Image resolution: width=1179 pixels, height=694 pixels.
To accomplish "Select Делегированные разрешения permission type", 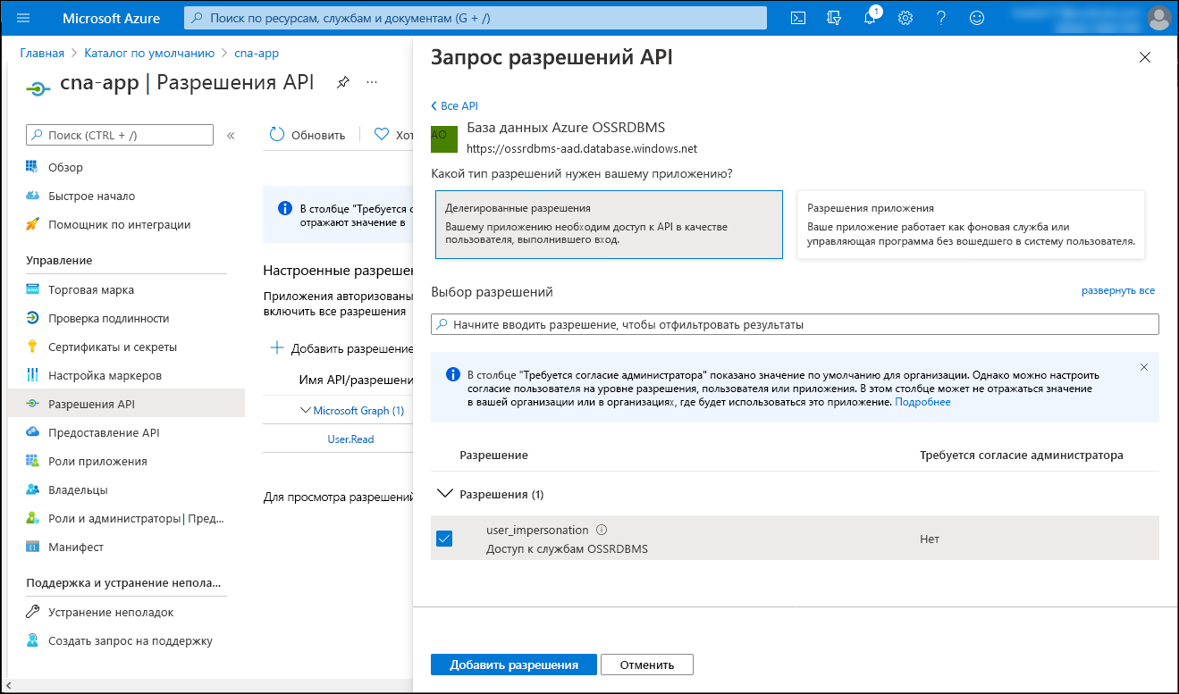I will coord(609,224).
